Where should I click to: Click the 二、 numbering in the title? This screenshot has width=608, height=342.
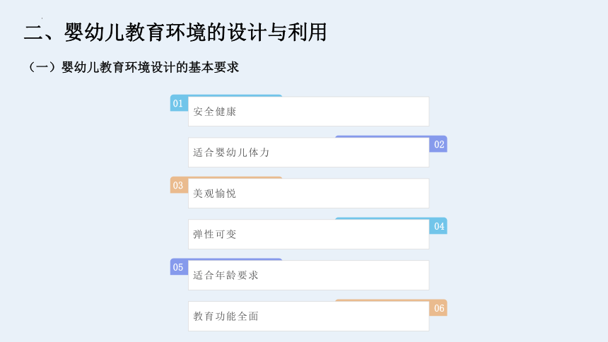click(43, 33)
